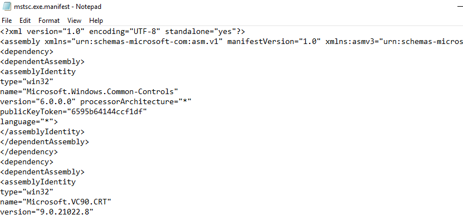Image resolution: width=463 pixels, height=215 pixels.
Task: Open the Help menu
Action: click(96, 21)
